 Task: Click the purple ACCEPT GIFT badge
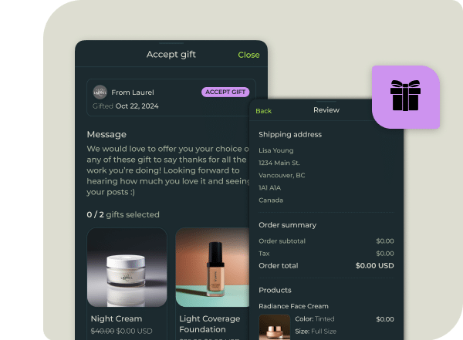click(x=225, y=92)
